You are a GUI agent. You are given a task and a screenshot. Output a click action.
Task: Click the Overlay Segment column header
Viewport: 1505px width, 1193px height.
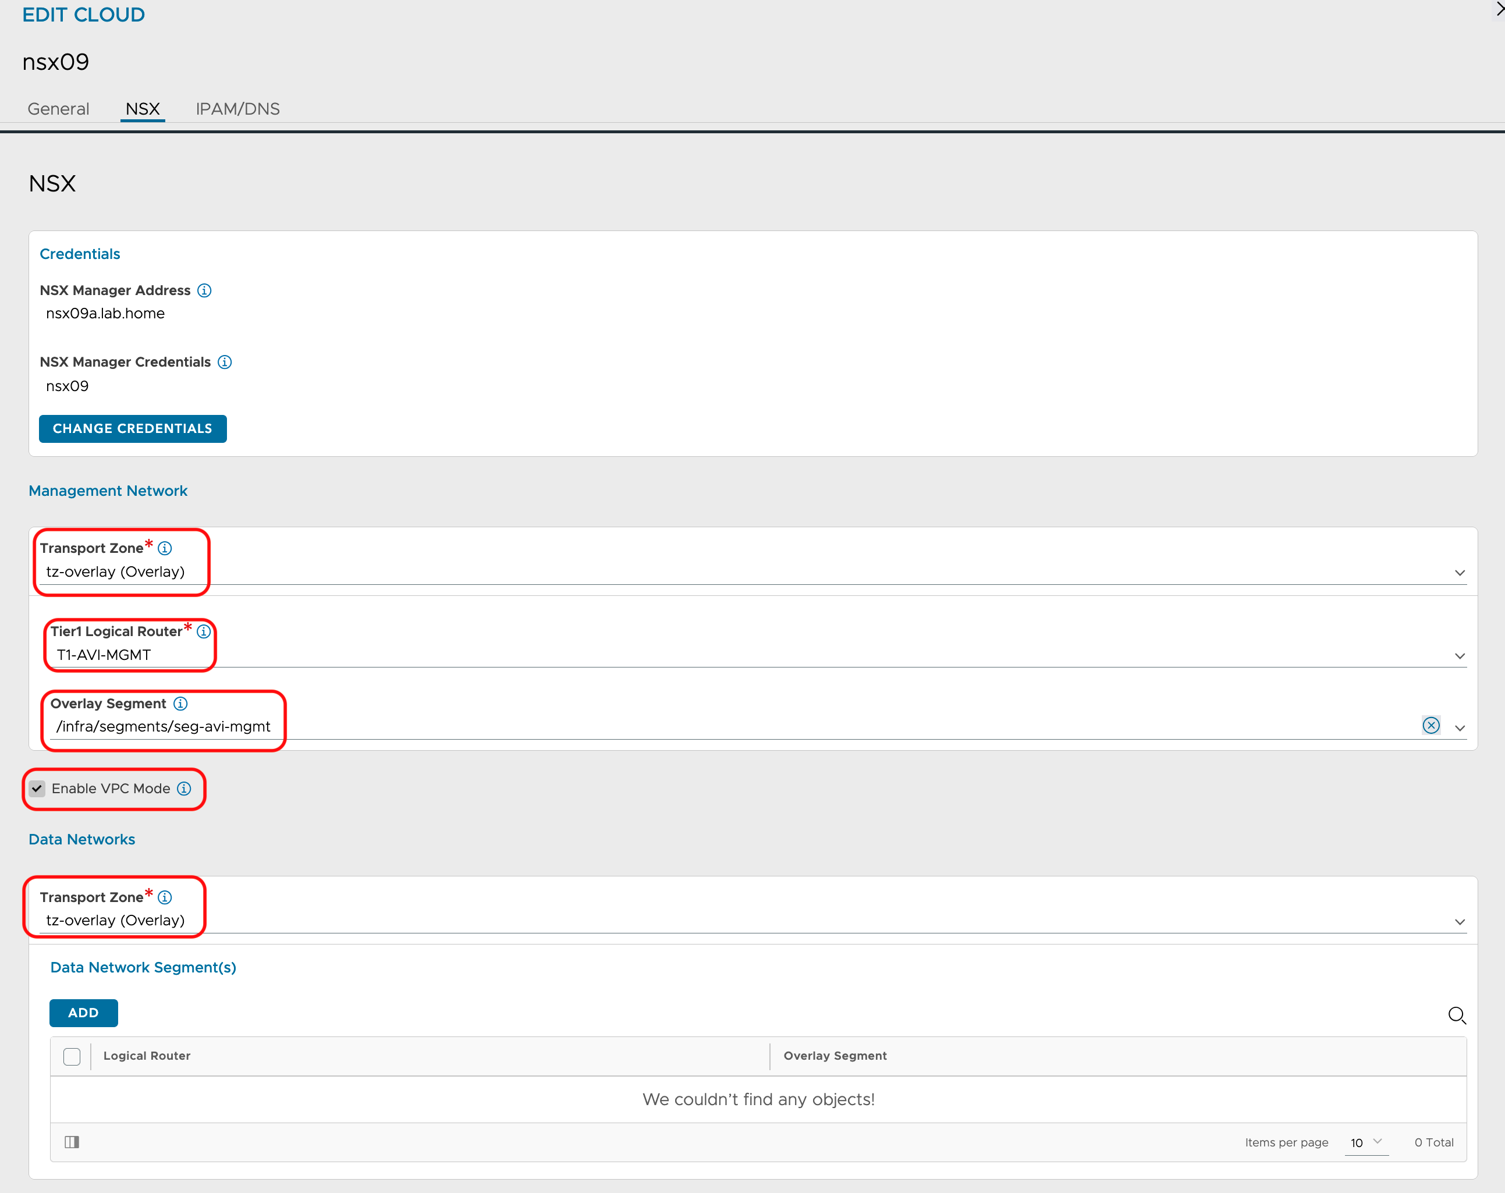[x=835, y=1056]
